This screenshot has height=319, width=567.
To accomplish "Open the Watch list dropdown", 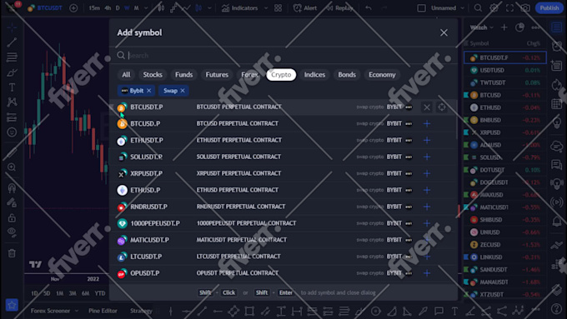I will coord(481,27).
